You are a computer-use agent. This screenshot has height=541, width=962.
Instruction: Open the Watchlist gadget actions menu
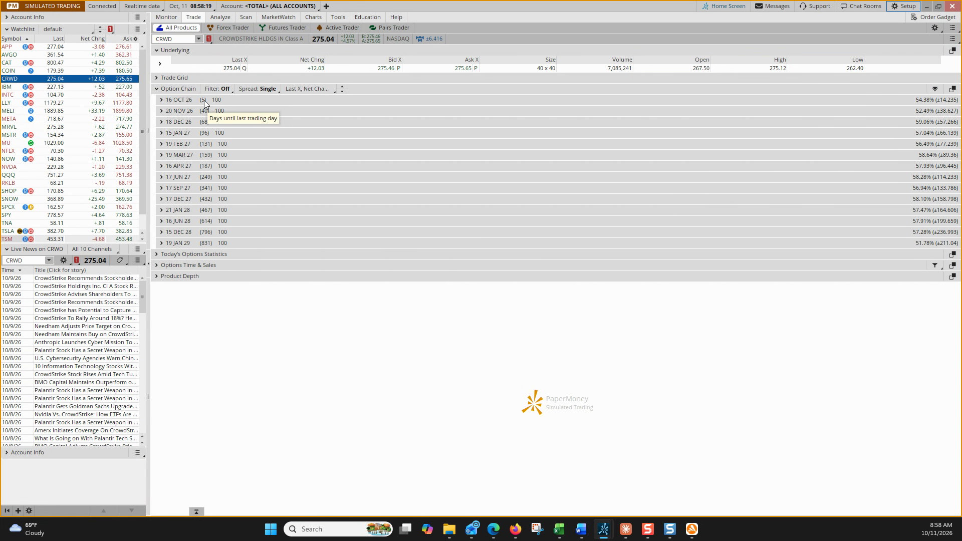137,29
